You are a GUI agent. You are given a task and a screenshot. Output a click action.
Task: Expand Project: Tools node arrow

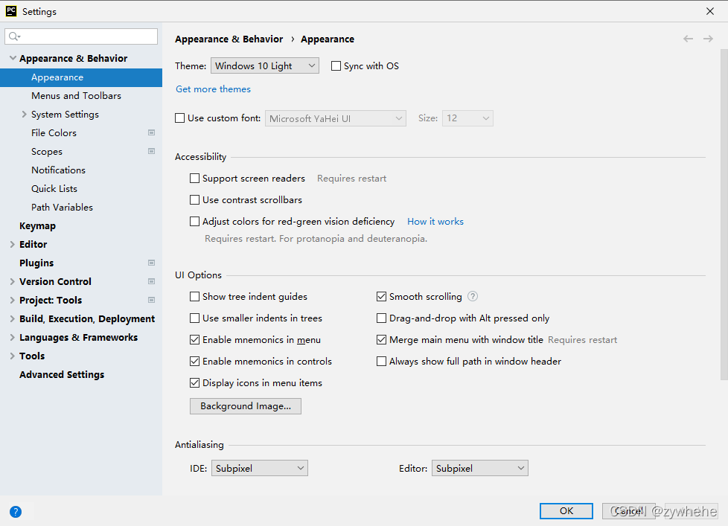tap(13, 300)
